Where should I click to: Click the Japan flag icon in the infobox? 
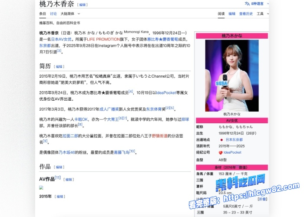click(x=221, y=140)
